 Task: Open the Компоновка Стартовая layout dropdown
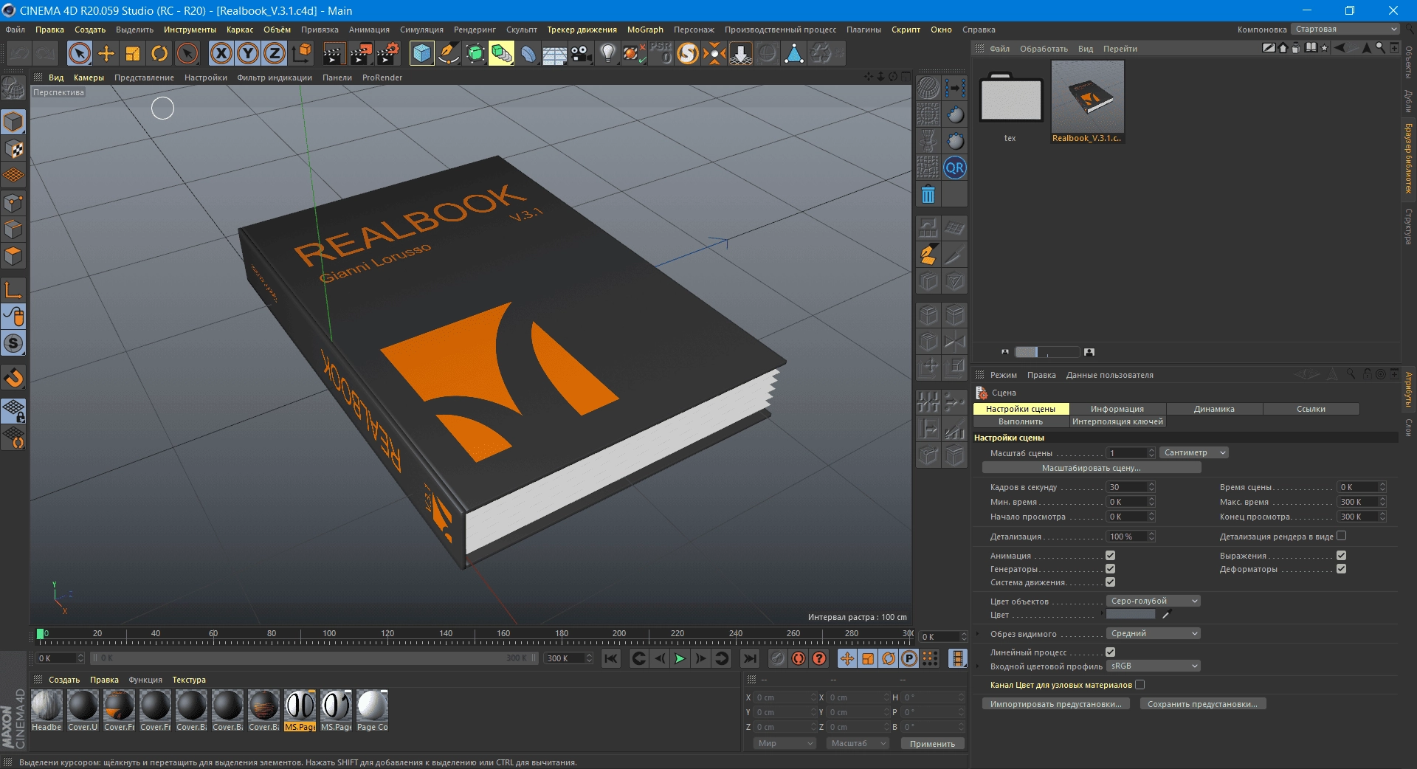(1345, 30)
